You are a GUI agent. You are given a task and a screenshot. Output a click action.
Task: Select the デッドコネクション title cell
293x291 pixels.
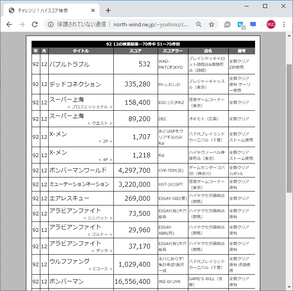point(81,84)
